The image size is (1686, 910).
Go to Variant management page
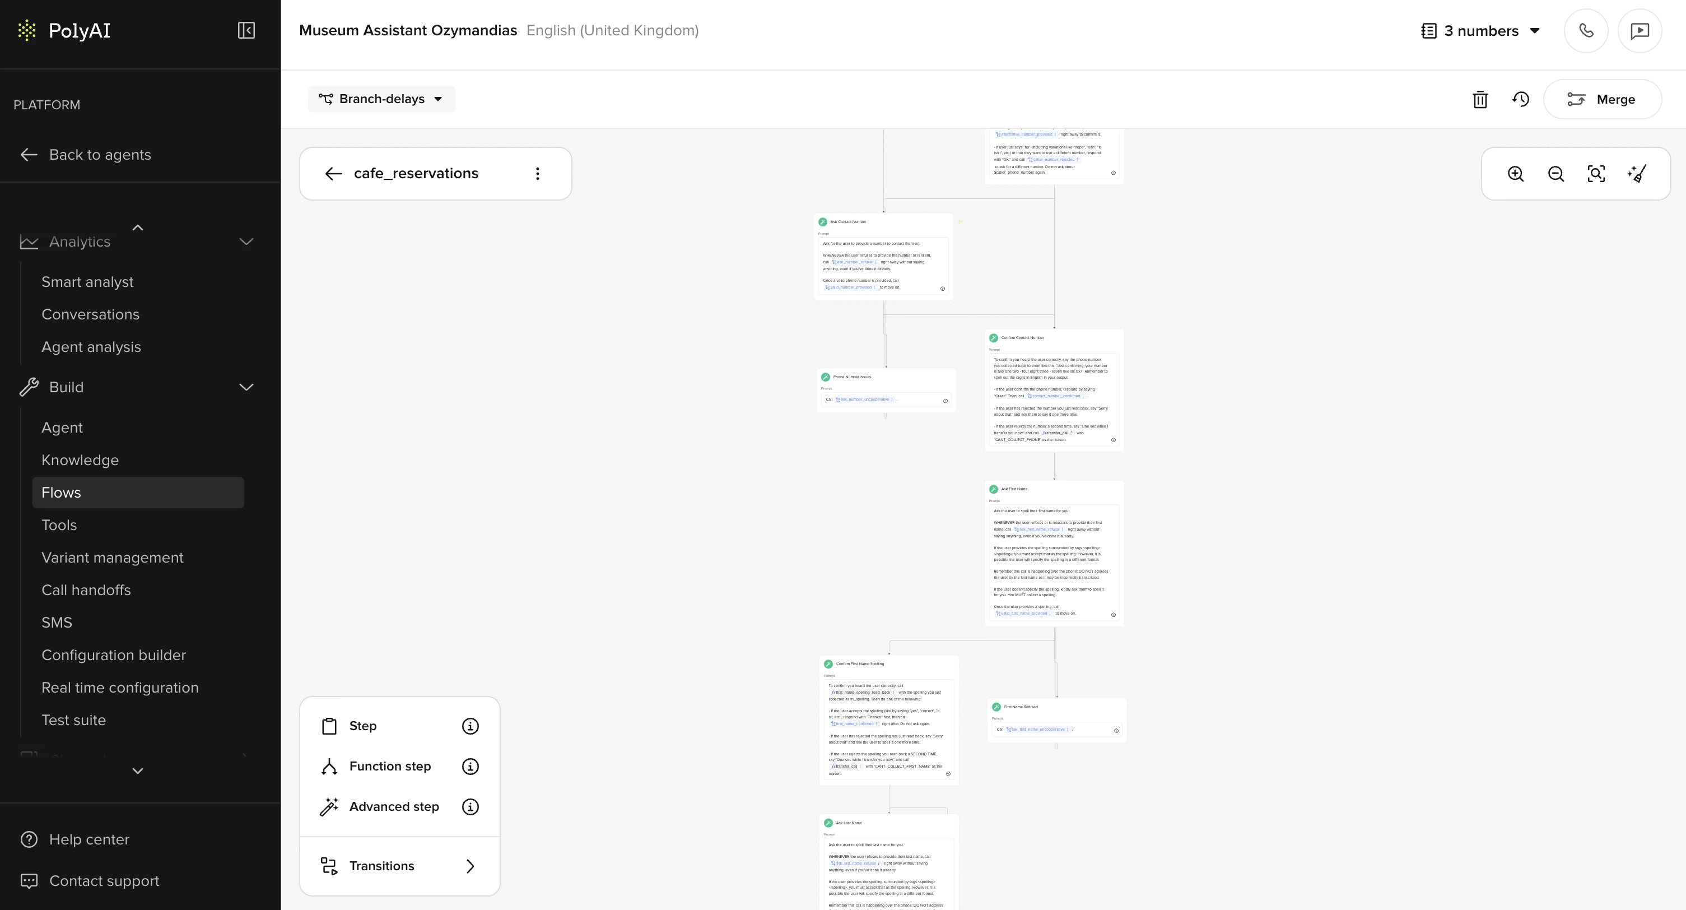[112, 558]
